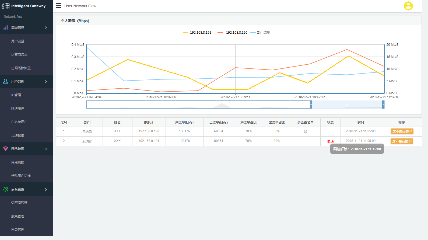428x240 pixels.
Task: Click the 192.168.8.190 IP address cell
Action: click(x=149, y=131)
